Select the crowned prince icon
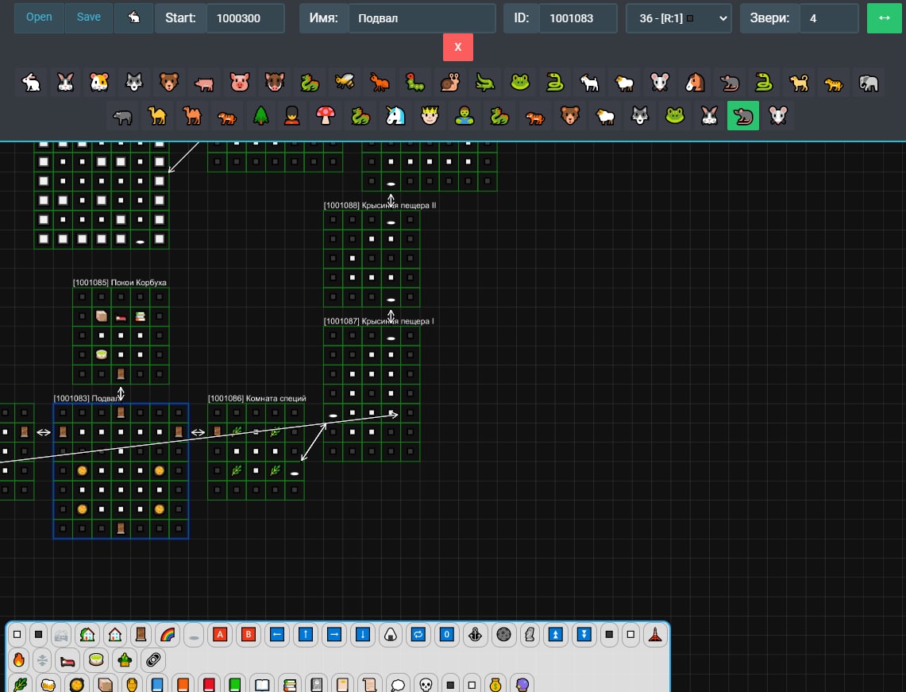Image resolution: width=906 pixels, height=692 pixels. coord(430,116)
